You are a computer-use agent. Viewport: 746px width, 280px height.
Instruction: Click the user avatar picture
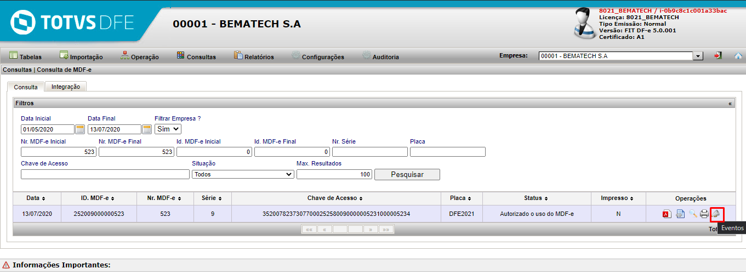click(585, 24)
